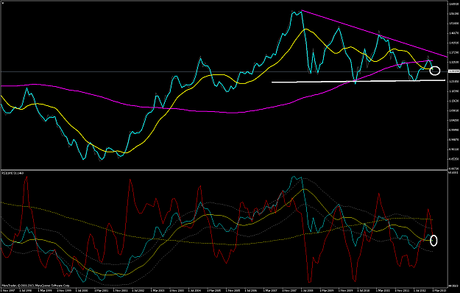
Task: Click the RSI indicator label in lower pane
Action: point(13,173)
